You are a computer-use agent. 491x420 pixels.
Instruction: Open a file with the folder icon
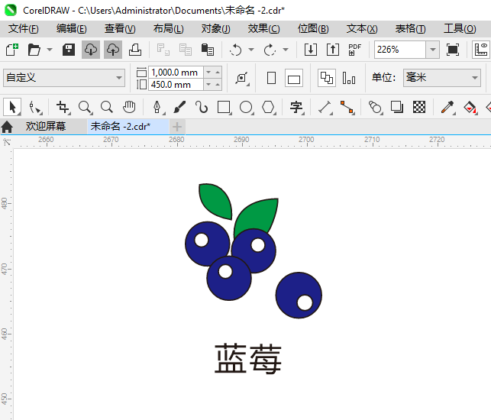[x=34, y=50]
